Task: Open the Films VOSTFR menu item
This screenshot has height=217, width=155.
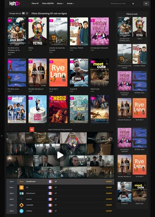Action: click(48, 3)
